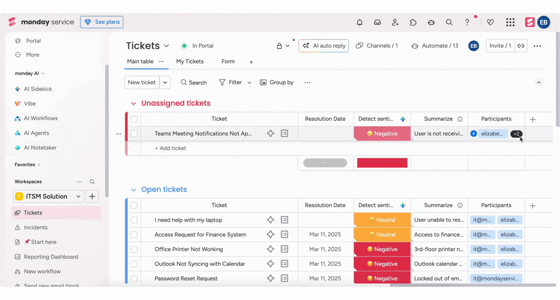Open the inbox tray icon
560x300 pixels.
point(377,22)
